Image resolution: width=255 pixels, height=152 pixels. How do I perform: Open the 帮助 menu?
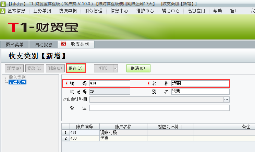point(218,11)
